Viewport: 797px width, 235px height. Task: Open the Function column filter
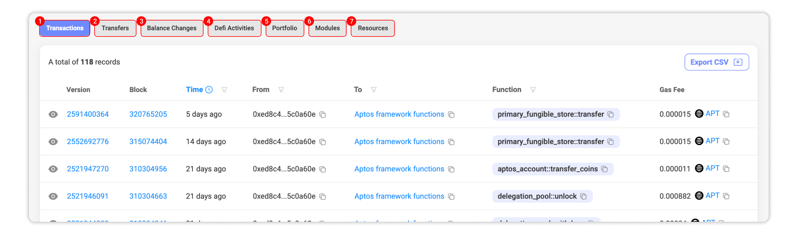[533, 90]
